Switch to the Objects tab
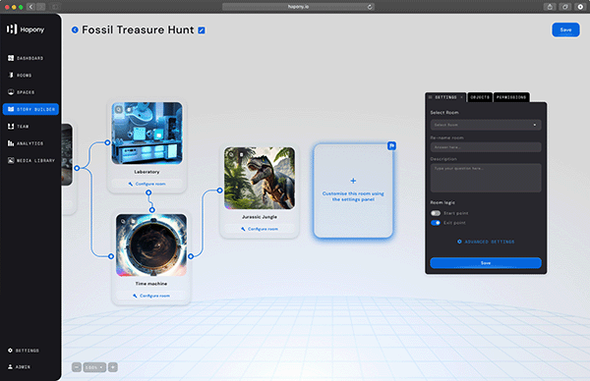Viewport: 590px width, 381px height. pyautogui.click(x=480, y=97)
